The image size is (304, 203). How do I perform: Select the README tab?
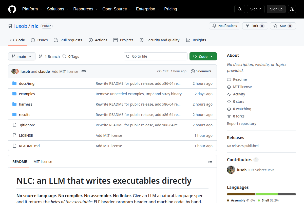click(20, 162)
